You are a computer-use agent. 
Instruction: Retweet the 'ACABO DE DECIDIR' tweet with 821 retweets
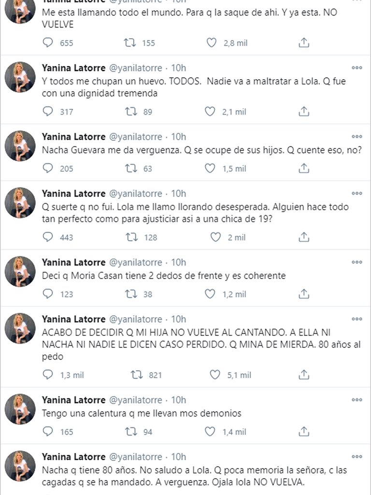136,375
